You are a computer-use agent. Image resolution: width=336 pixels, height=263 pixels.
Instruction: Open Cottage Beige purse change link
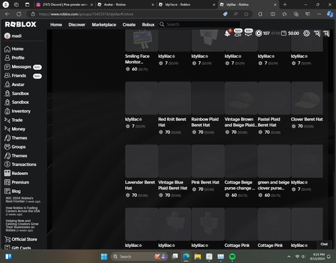pyautogui.click(x=240, y=185)
